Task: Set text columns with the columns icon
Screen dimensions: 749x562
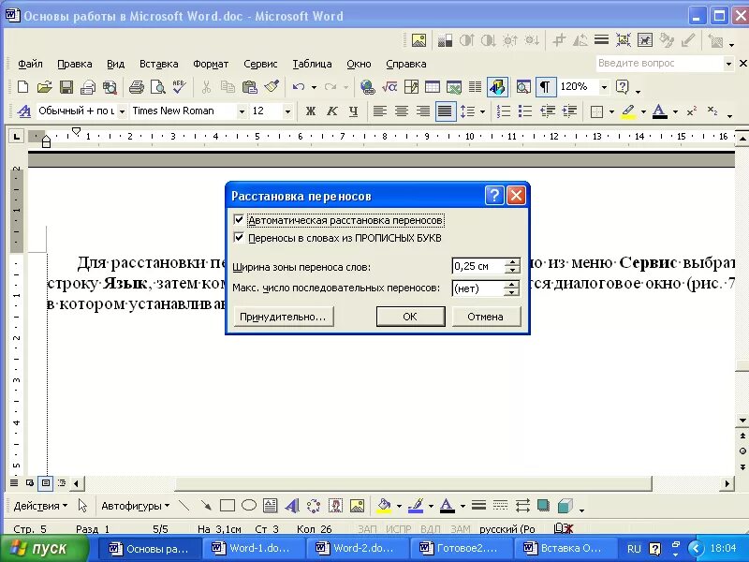Action: click(475, 87)
